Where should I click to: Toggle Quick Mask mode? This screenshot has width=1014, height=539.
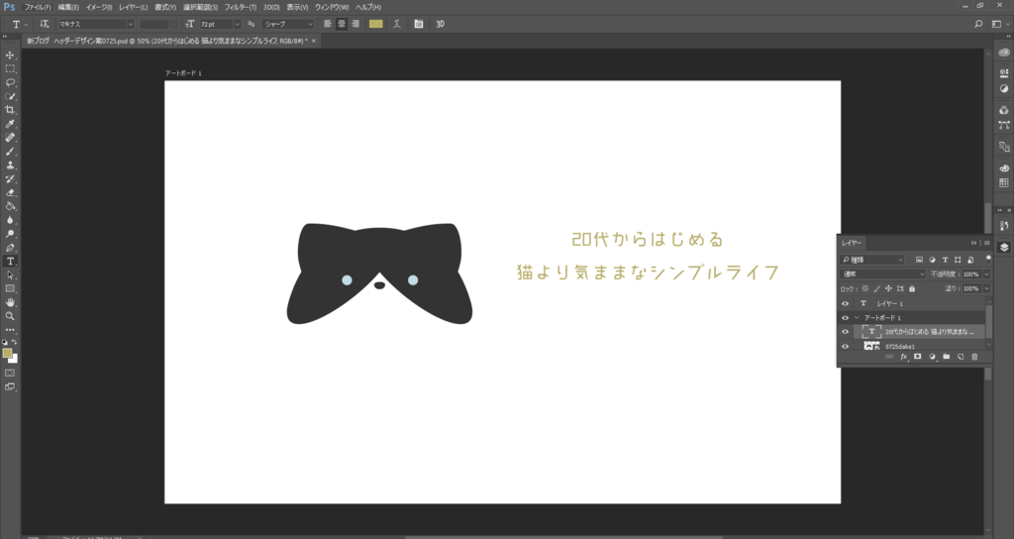tap(10, 374)
